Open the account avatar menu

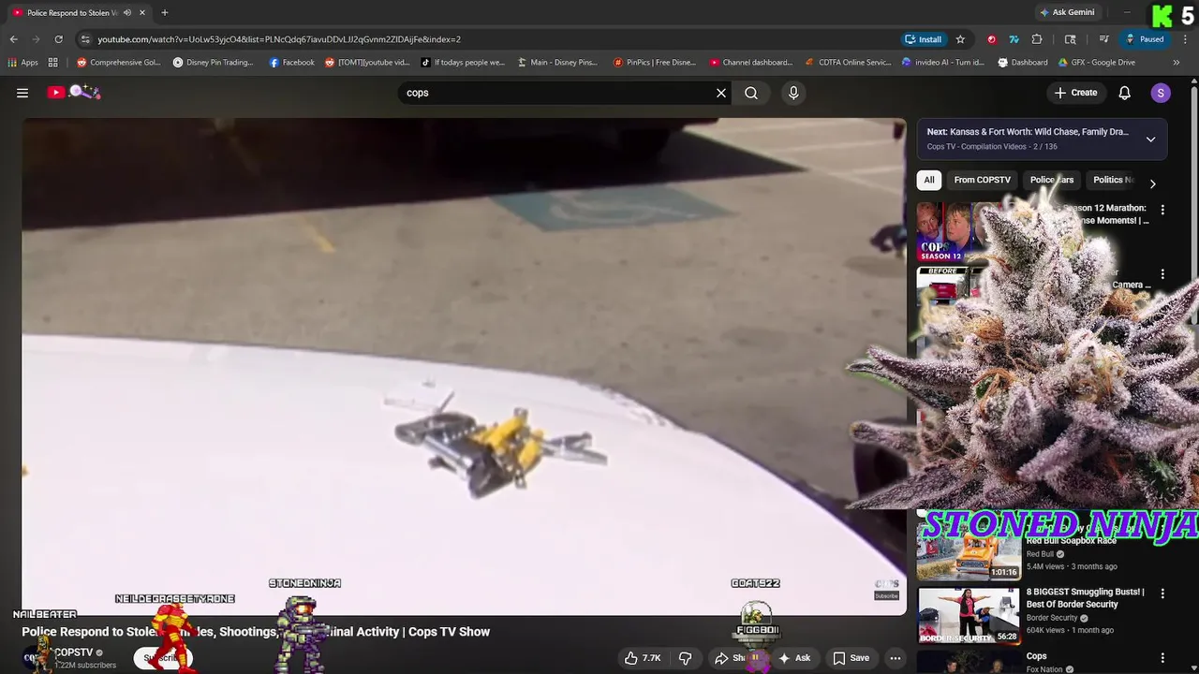(1161, 93)
